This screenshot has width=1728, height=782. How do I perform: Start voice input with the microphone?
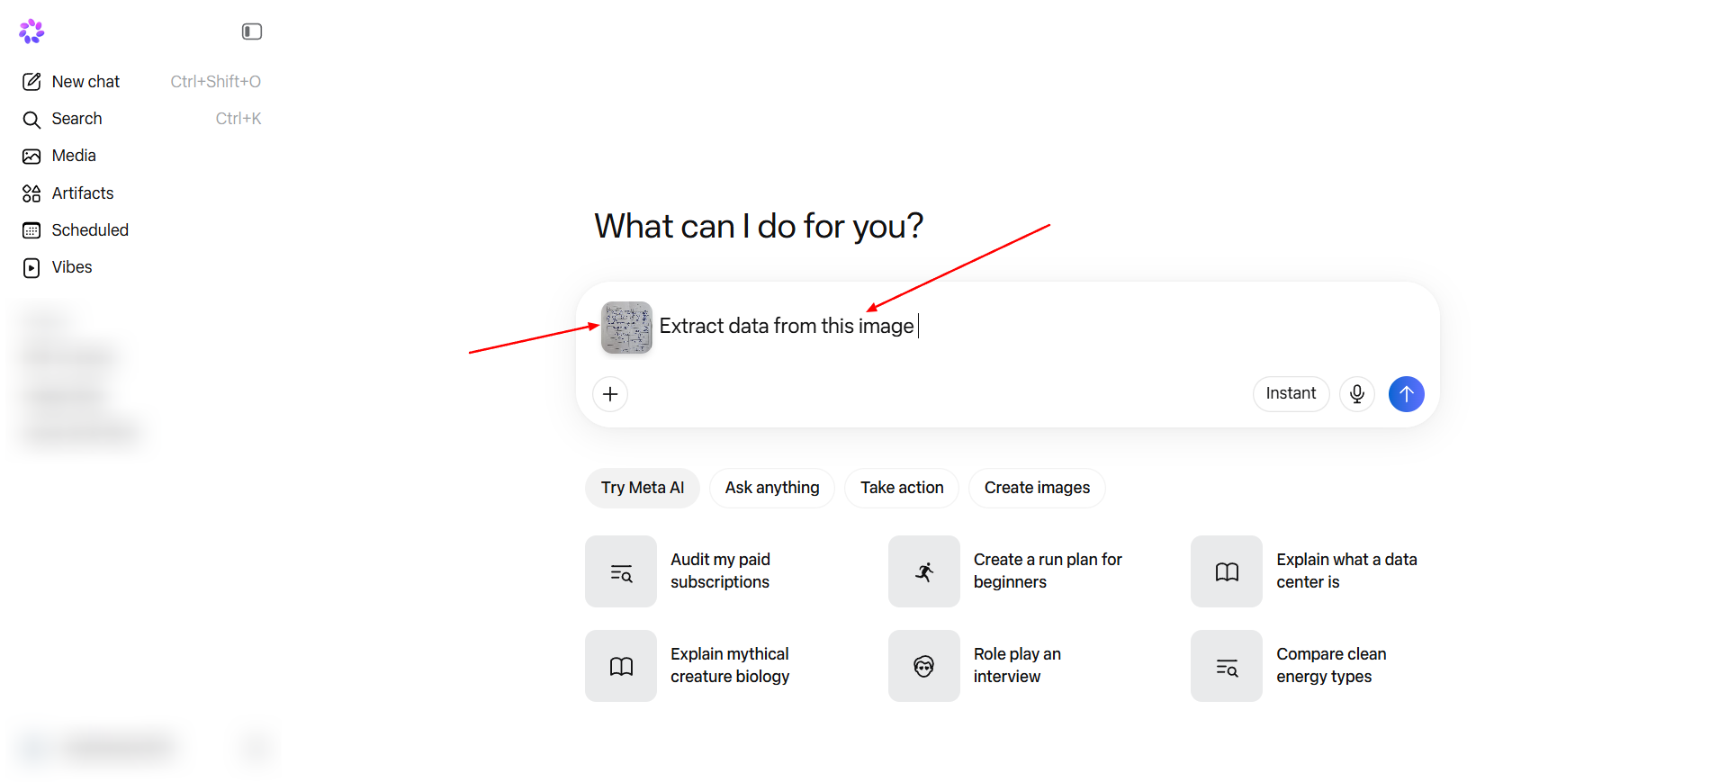click(1357, 394)
